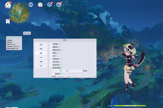Screen dimensions: 163x108
Task: Tick the 去雾 checkbox
Action: [x=51, y=56]
